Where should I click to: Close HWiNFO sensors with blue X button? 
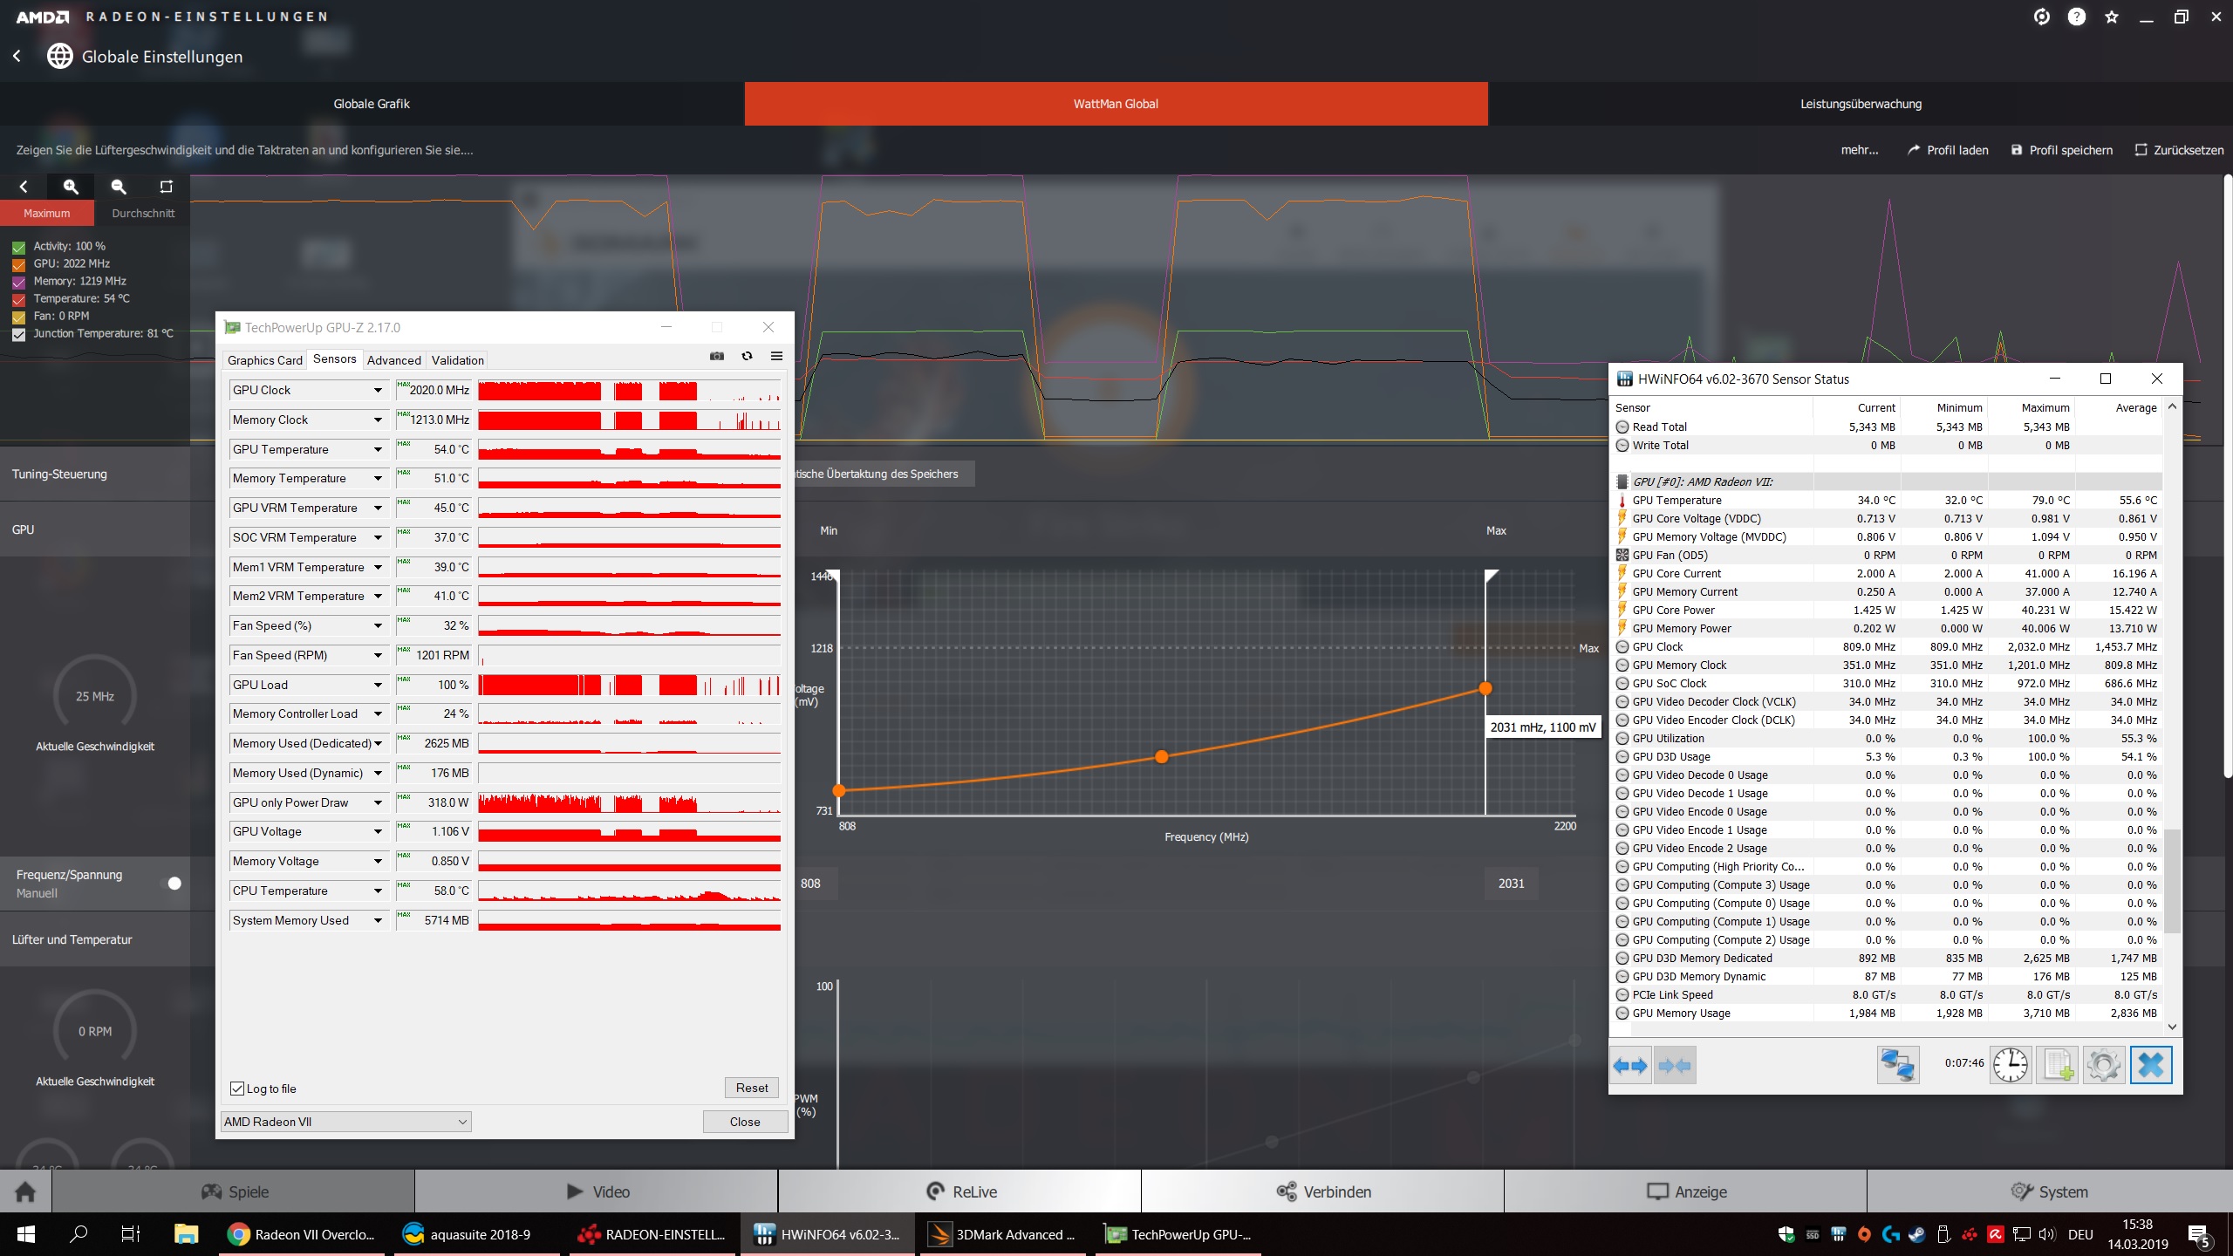click(2151, 1065)
